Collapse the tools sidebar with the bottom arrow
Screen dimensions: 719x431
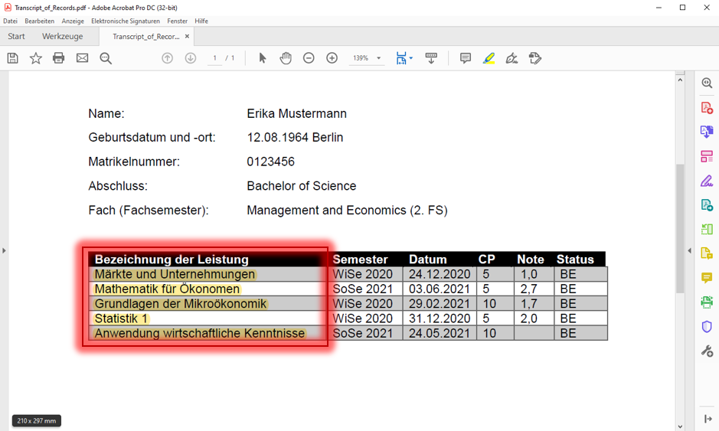click(708, 419)
